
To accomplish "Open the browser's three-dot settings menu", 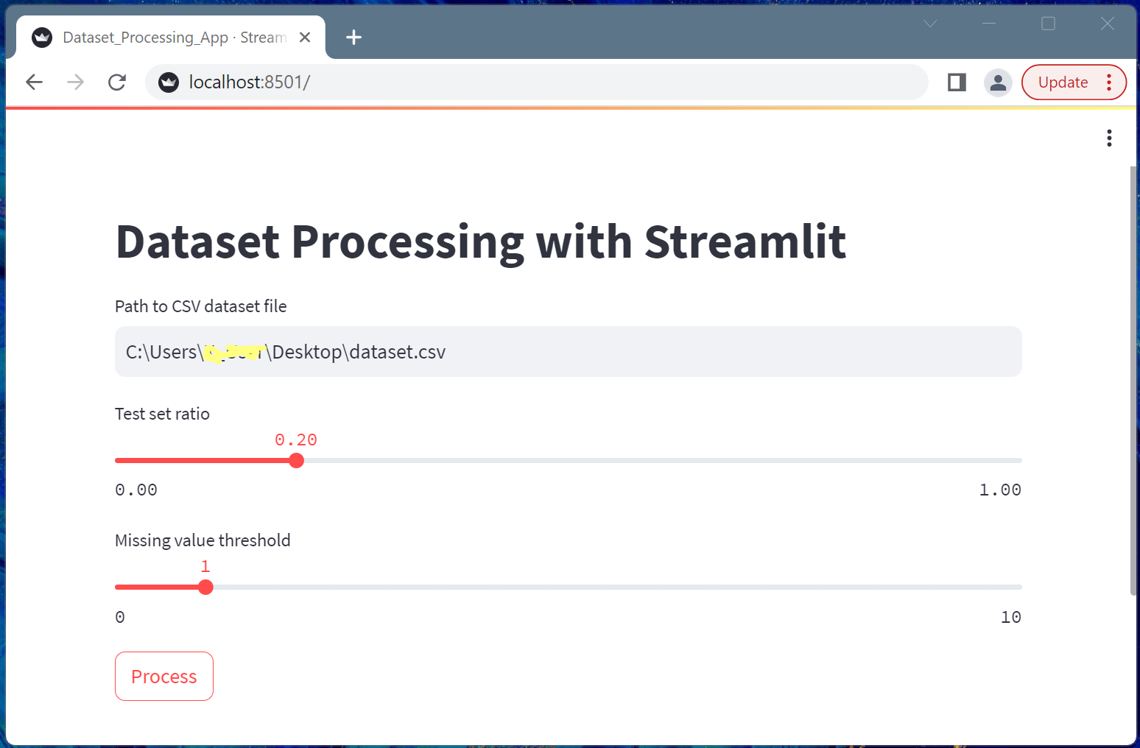I will (x=1110, y=82).
